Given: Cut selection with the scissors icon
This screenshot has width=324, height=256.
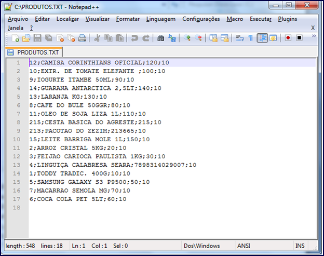Looking at the screenshot, I should click(97, 38).
